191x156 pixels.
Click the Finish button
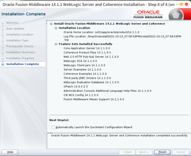coord(162,152)
